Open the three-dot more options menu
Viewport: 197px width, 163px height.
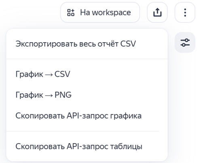[185, 12]
